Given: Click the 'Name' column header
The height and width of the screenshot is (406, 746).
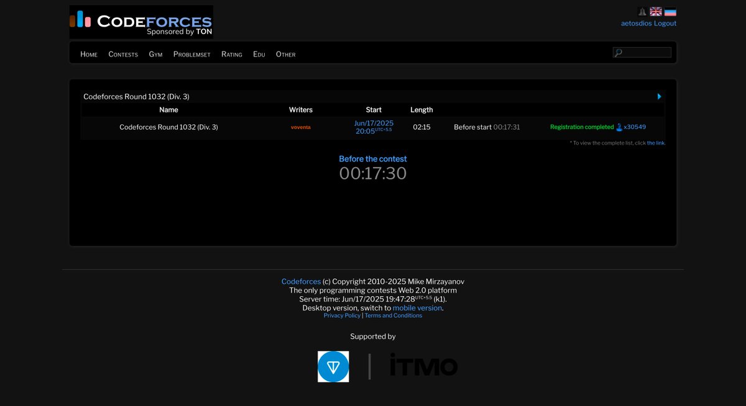Looking at the screenshot, I should 168,110.
